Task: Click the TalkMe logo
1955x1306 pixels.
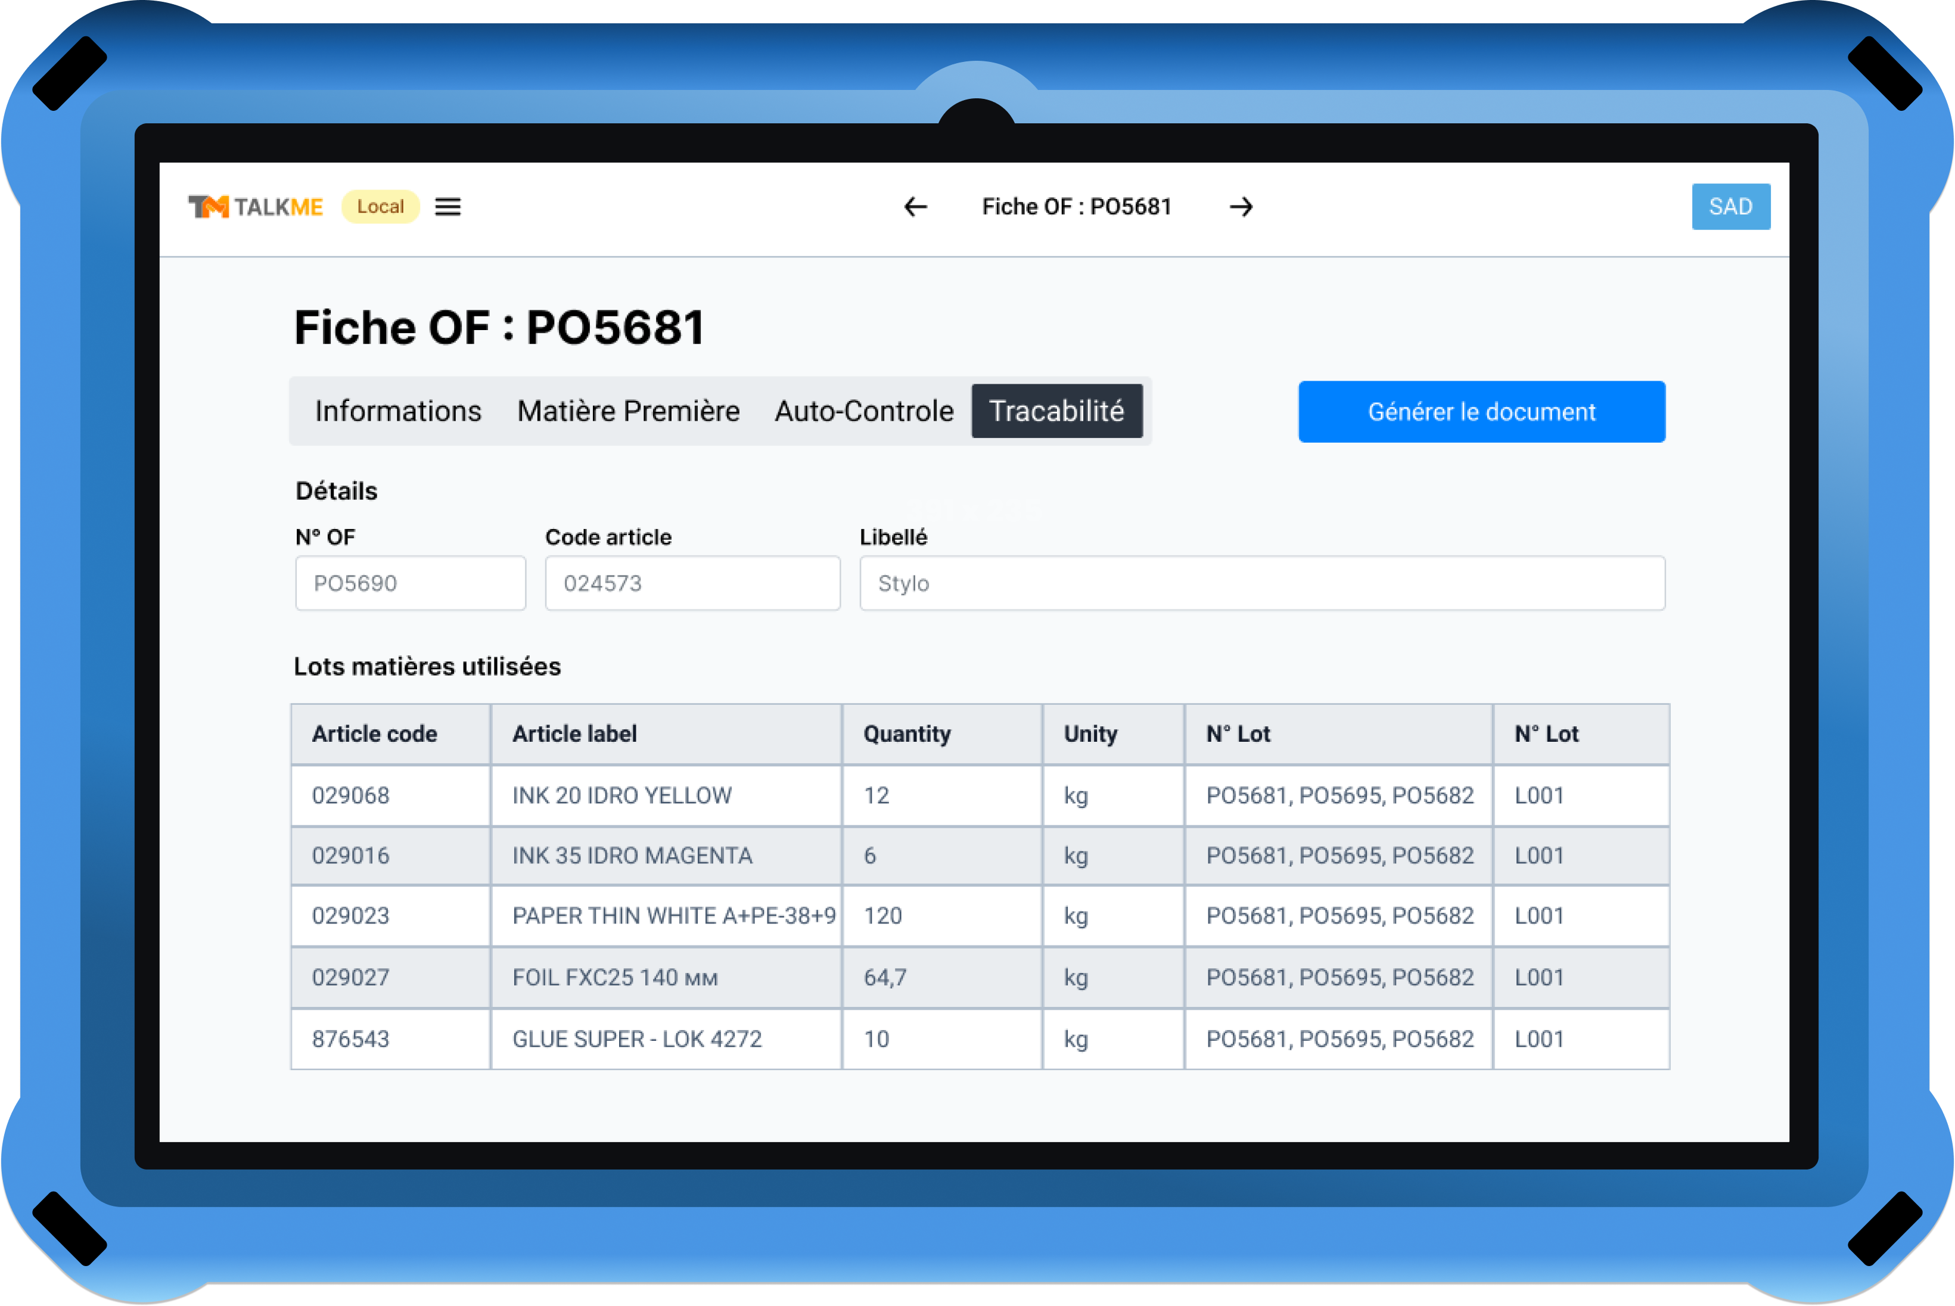Action: click(255, 207)
